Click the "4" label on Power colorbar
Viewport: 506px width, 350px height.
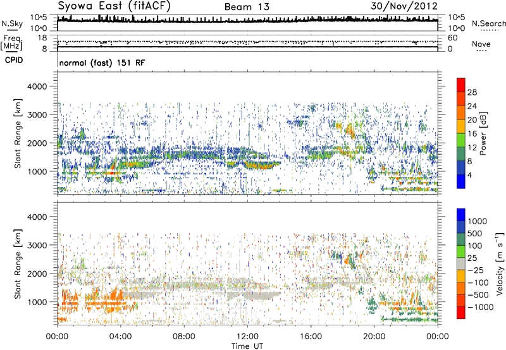pyautogui.click(x=469, y=175)
